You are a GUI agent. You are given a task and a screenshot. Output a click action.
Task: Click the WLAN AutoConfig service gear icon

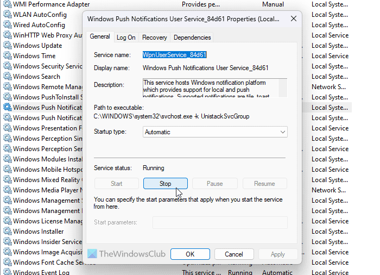[x=8, y=15]
